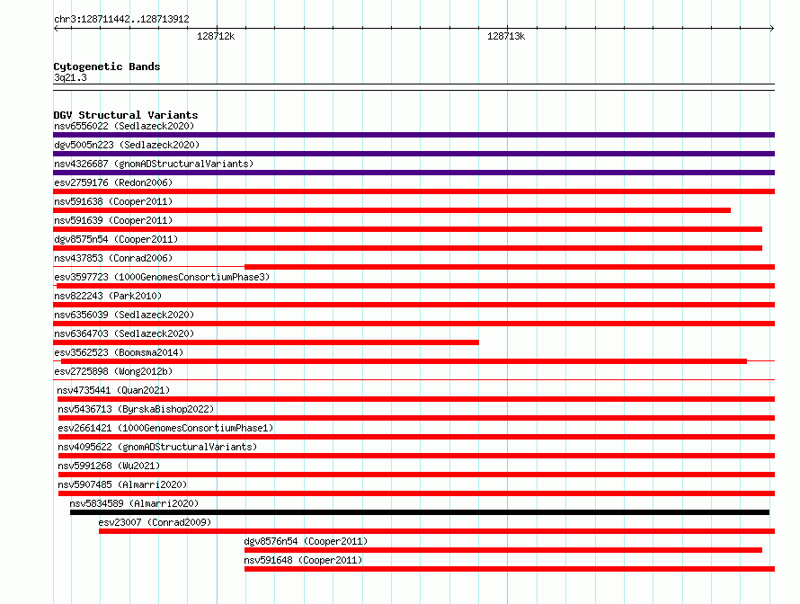
Task: Click the red bar under esv2759176
Action: [413, 191]
